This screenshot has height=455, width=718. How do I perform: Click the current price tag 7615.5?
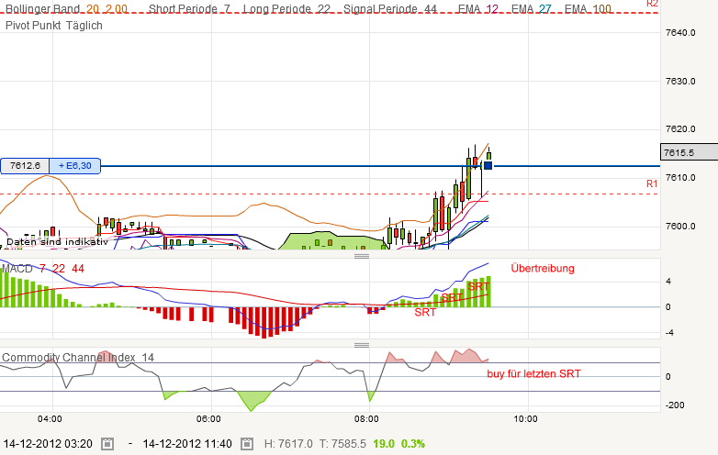click(689, 152)
